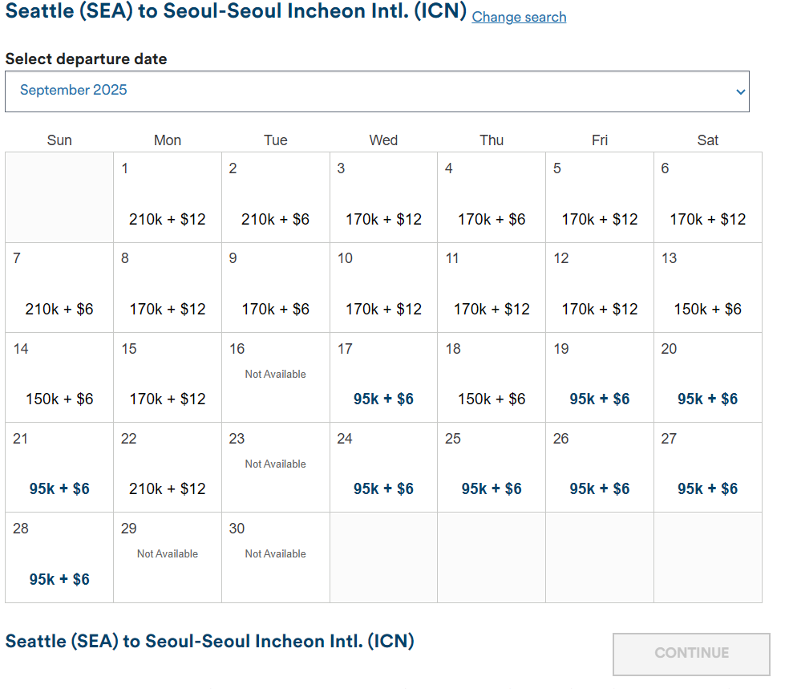Open the September 2025 departure month dropdown
This screenshot has height=689, width=789.
click(377, 91)
